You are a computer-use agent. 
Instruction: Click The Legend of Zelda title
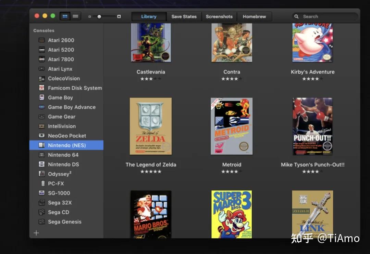pyautogui.click(x=151, y=164)
